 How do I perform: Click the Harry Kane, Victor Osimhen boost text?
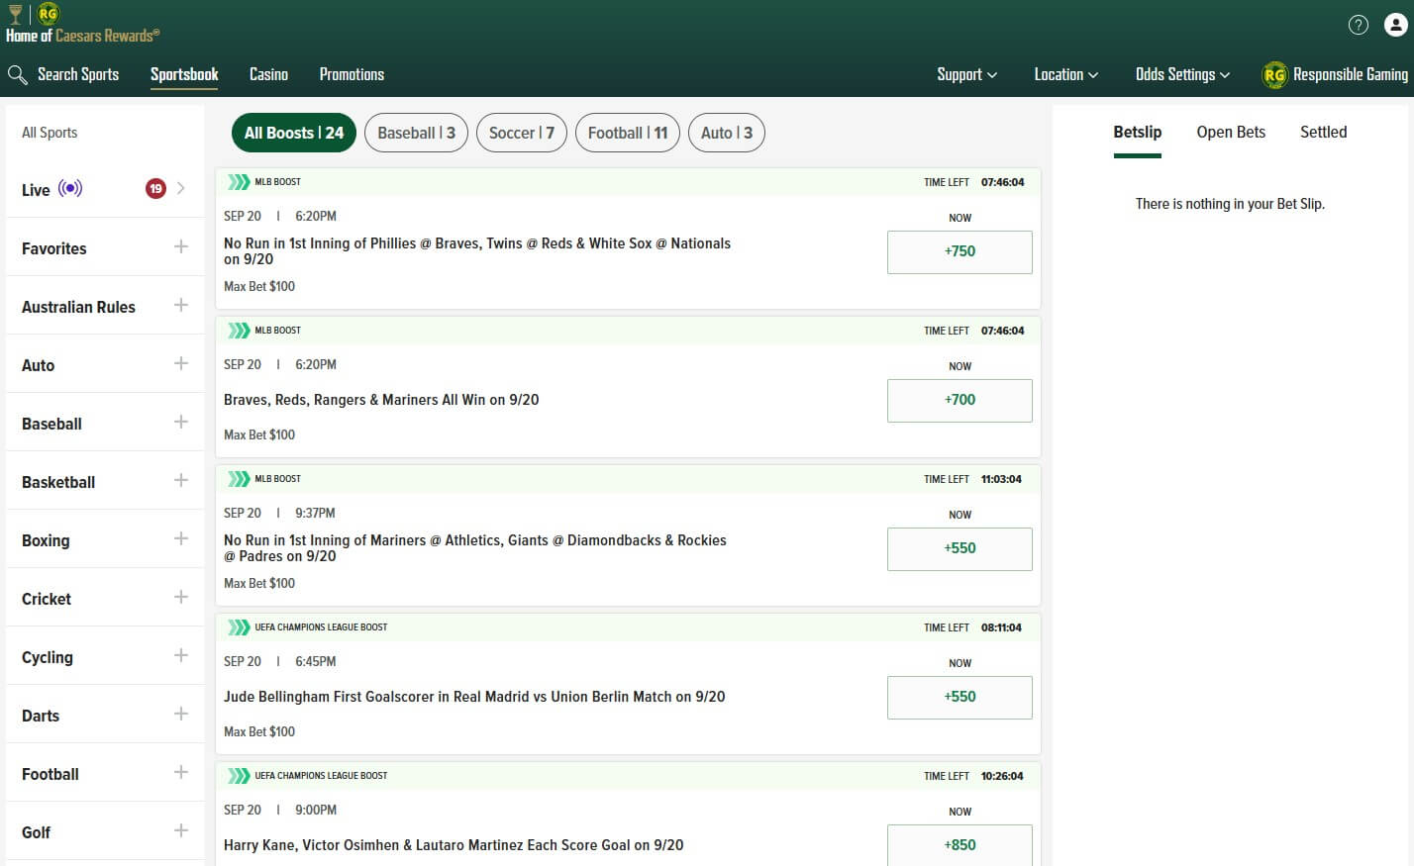click(x=454, y=845)
